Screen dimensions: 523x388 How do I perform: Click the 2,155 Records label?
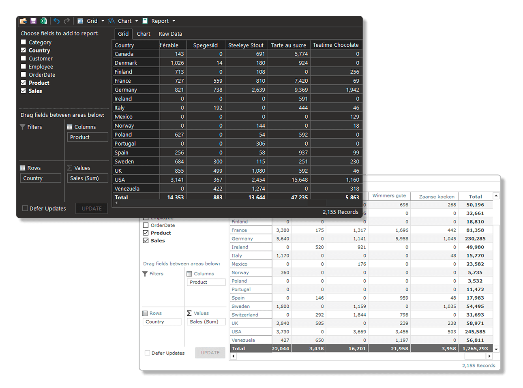click(x=340, y=212)
